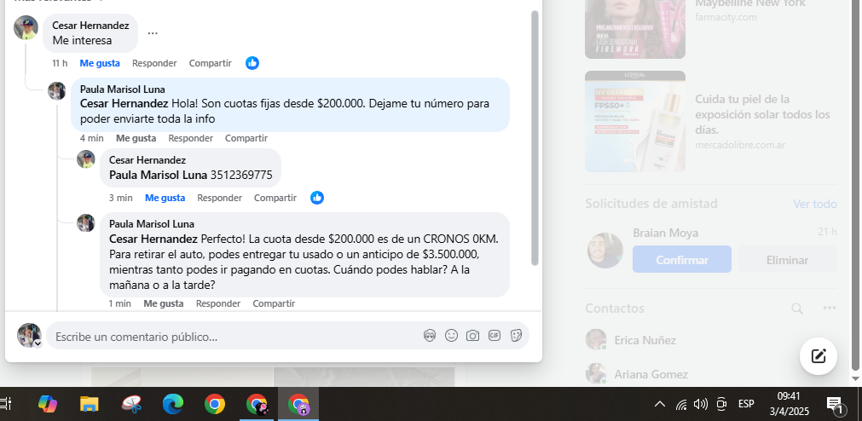Launch the Snipping Tool from taskbar
Screen dimensions: 862x421
pyautogui.click(x=131, y=405)
